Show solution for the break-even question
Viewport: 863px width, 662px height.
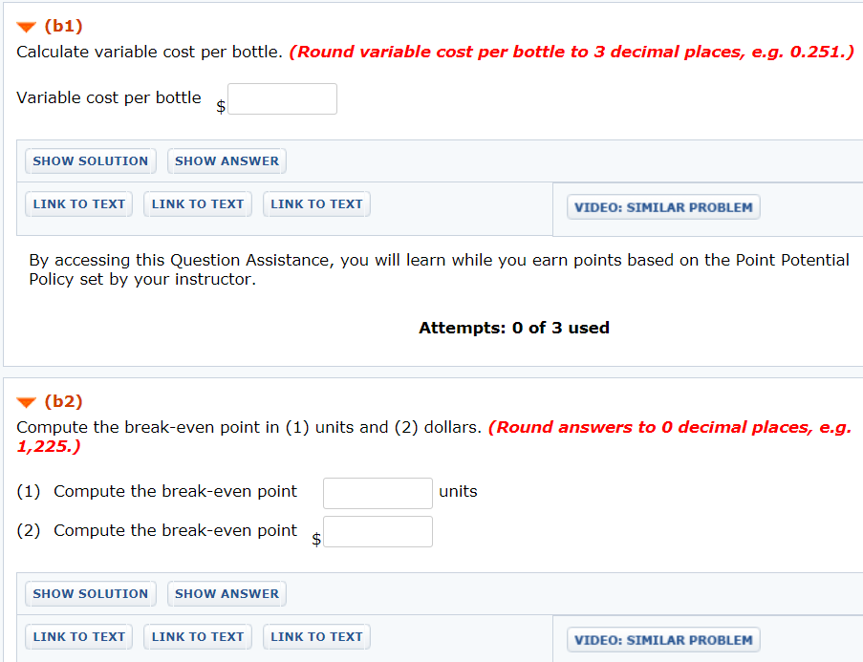tap(91, 594)
